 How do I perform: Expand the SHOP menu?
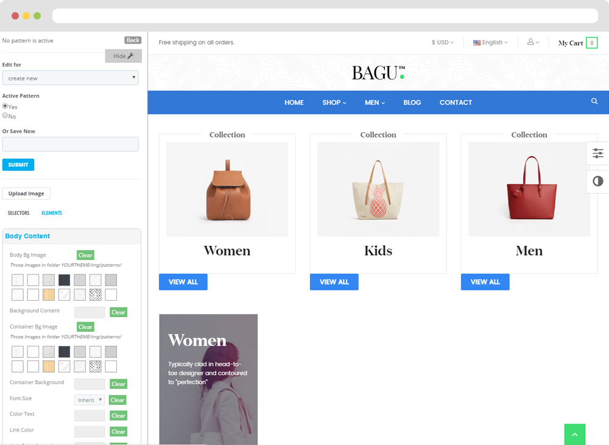coord(334,102)
